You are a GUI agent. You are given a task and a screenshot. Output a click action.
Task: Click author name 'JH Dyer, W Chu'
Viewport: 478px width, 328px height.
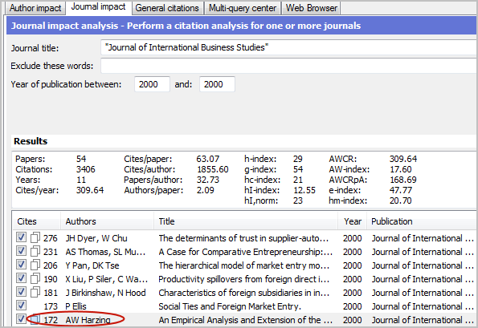[96, 238]
